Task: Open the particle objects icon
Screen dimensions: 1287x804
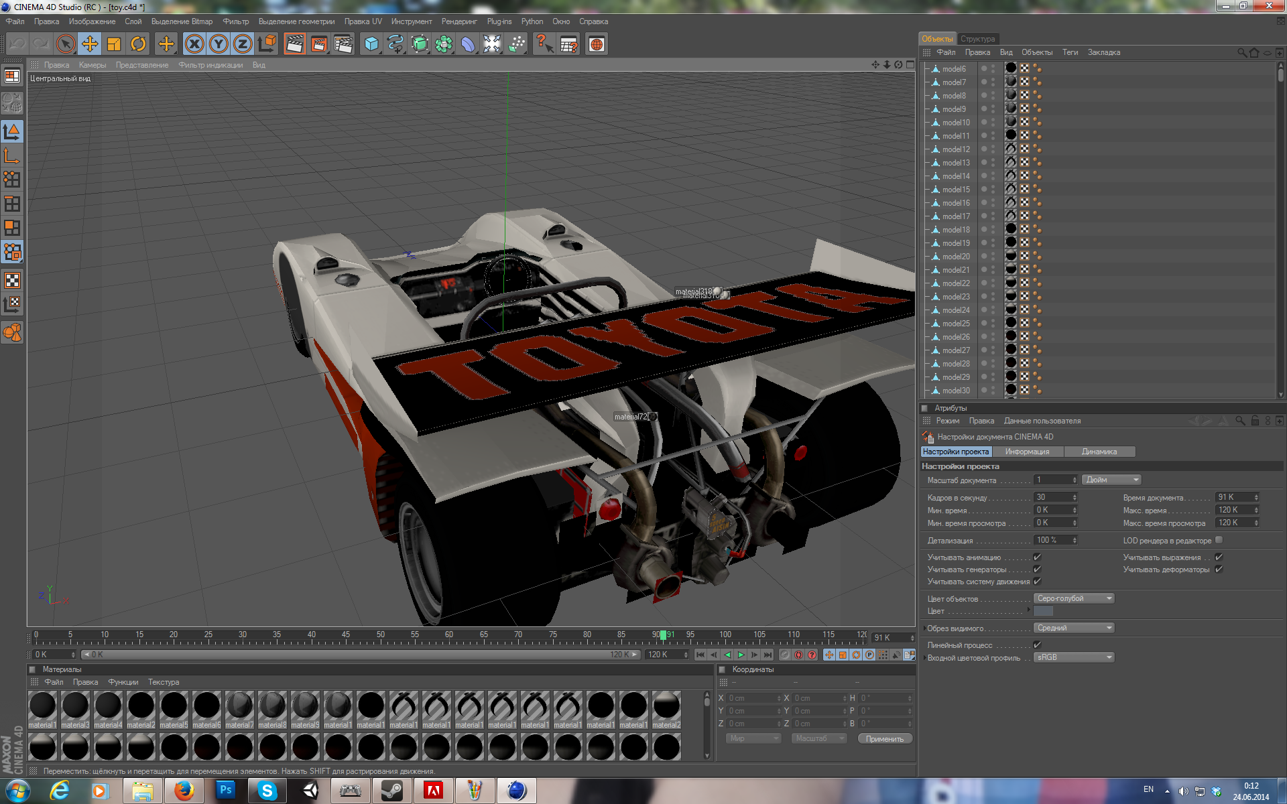Action: [516, 44]
